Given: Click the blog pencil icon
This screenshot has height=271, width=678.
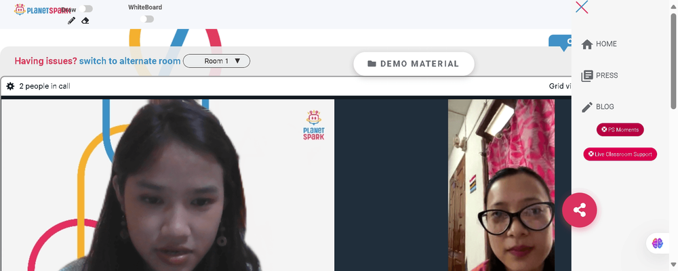Looking at the screenshot, I should (586, 107).
